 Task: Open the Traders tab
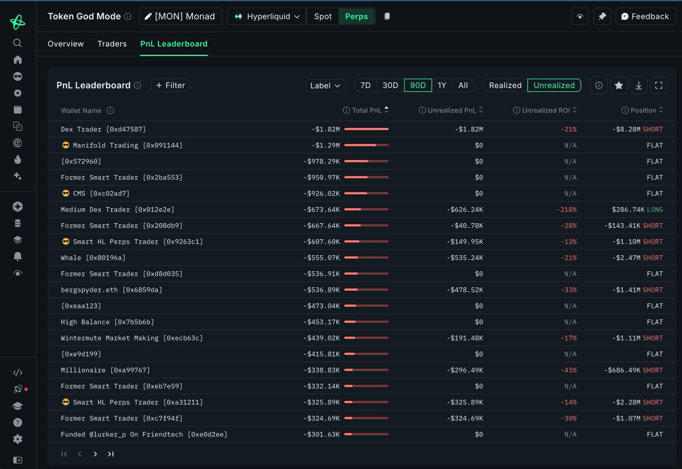112,44
